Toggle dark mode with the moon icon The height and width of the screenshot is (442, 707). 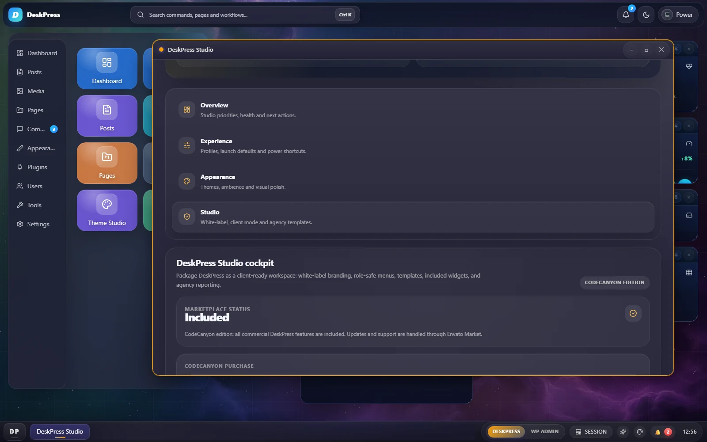[x=646, y=15]
